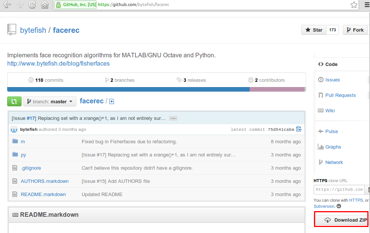Click the repository book icon
Viewport: 370px width, 233px height.
pyautogui.click(x=12, y=30)
